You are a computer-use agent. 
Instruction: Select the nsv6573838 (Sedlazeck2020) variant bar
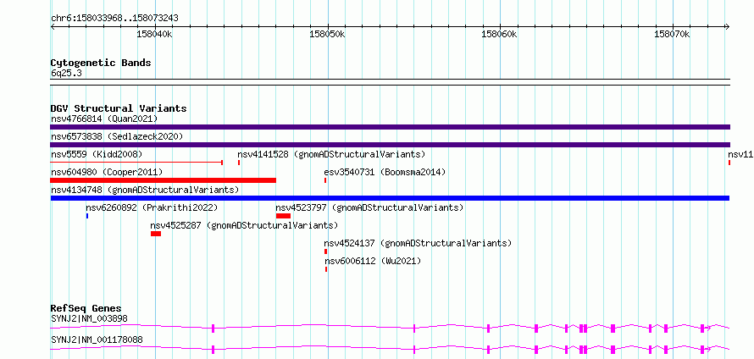(390, 145)
